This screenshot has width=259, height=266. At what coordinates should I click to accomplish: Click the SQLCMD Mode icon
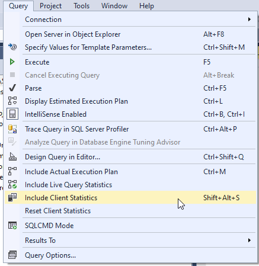pos(12,225)
